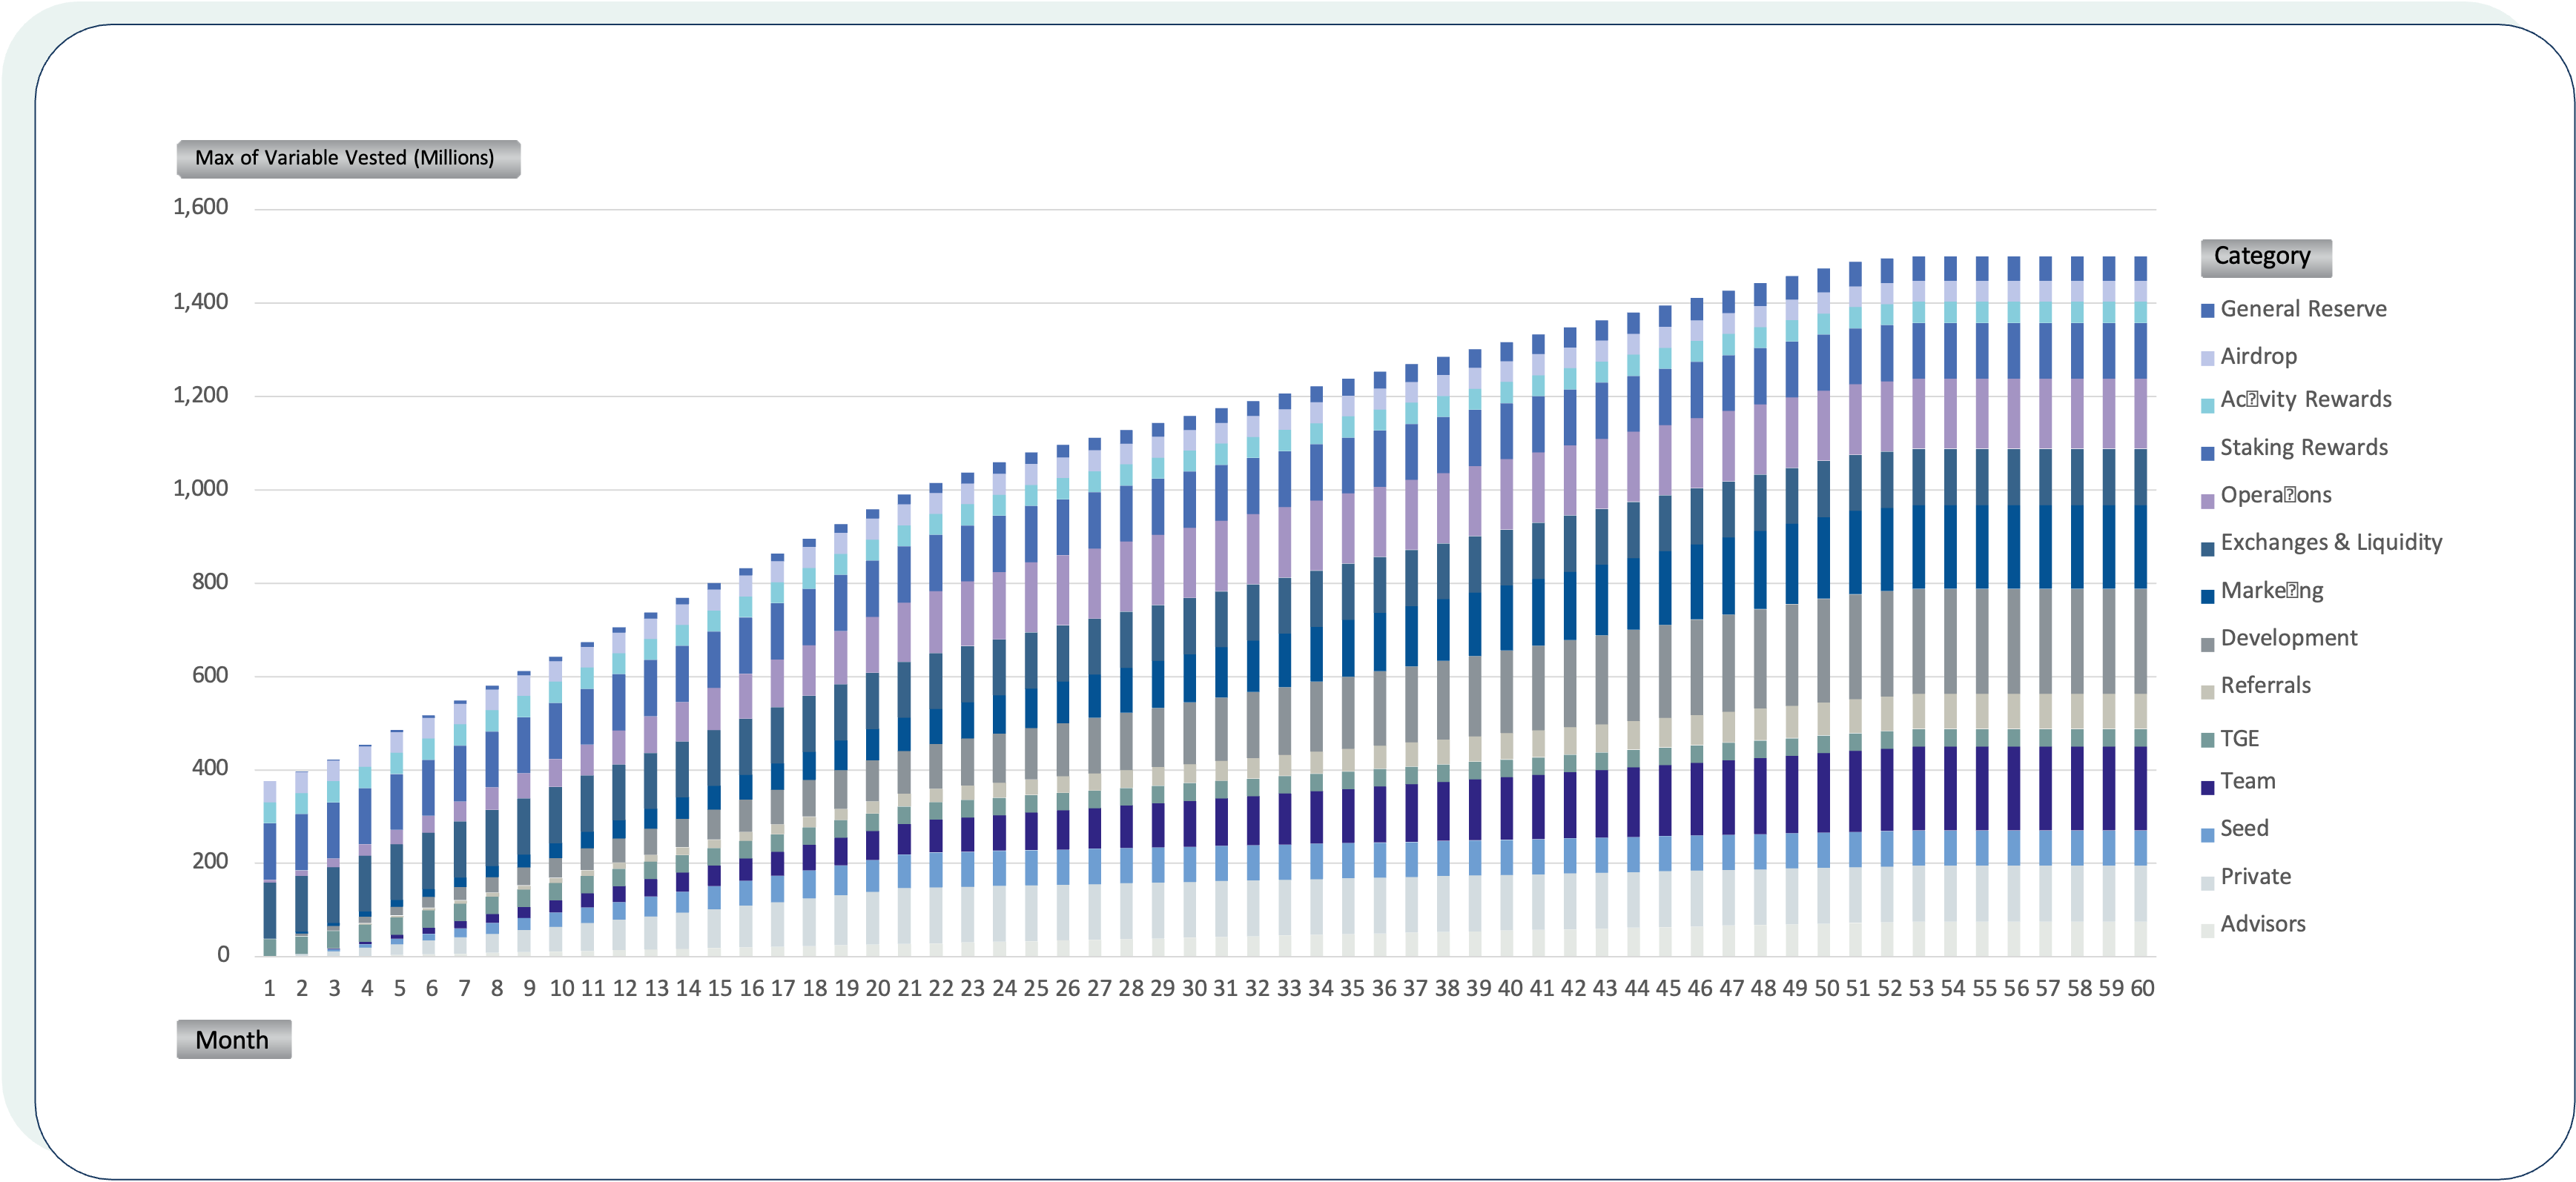Open the Month field button

pos(233,1039)
